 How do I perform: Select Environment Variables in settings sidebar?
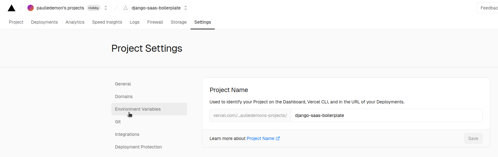pos(138,109)
